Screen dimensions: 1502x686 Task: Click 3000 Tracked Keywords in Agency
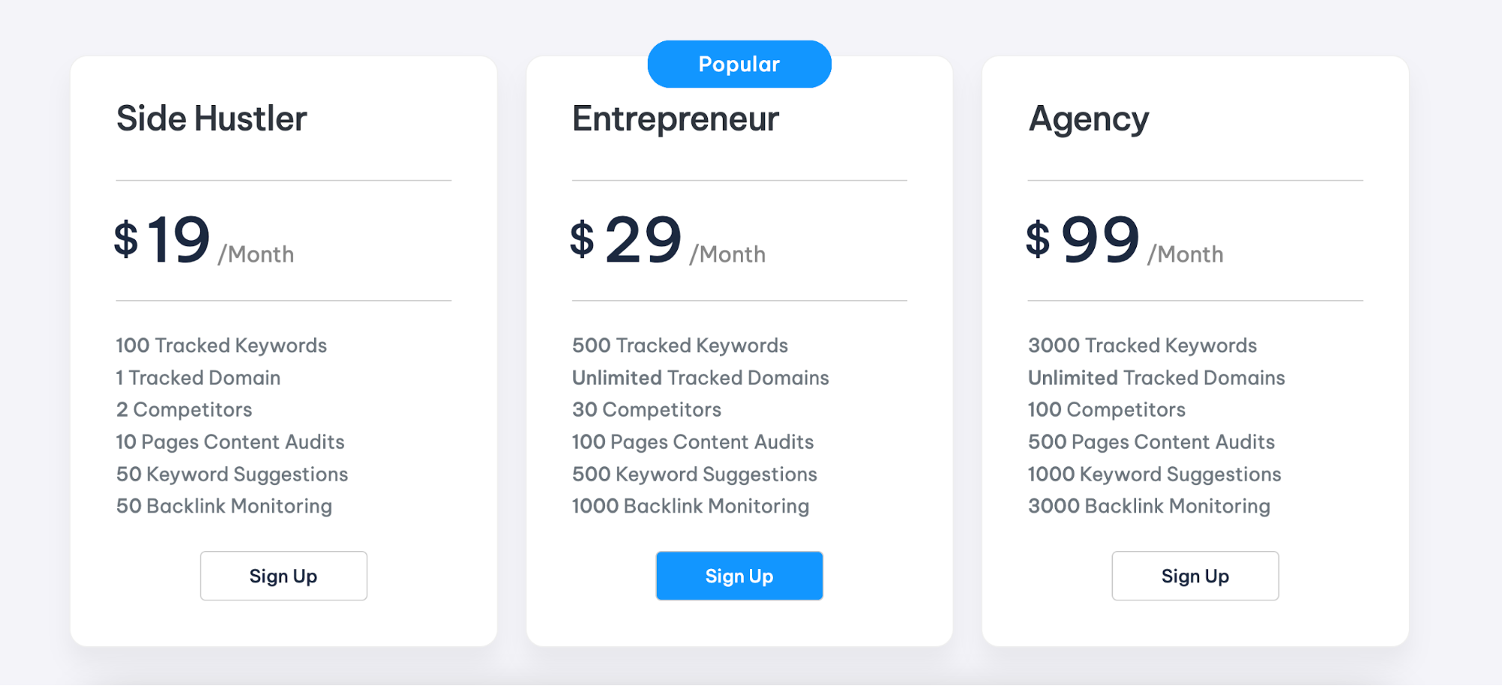(x=1142, y=345)
